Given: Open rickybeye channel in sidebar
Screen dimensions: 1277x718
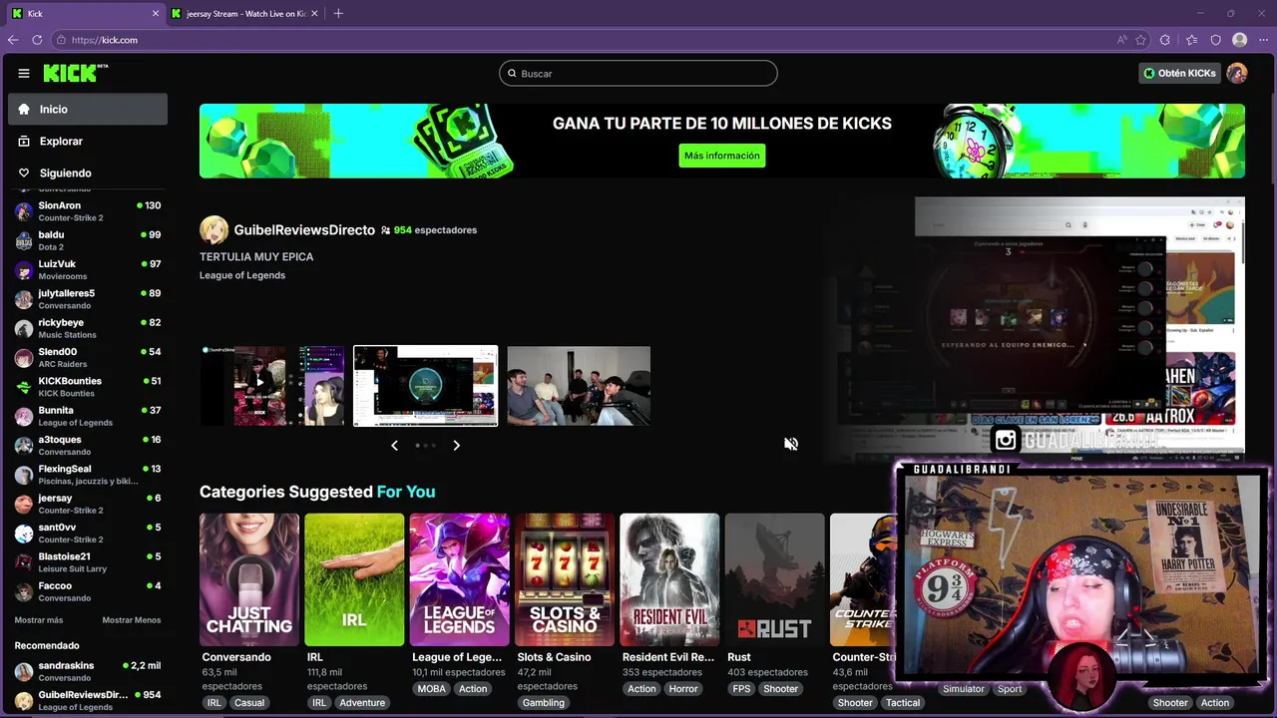Looking at the screenshot, I should 88,328.
